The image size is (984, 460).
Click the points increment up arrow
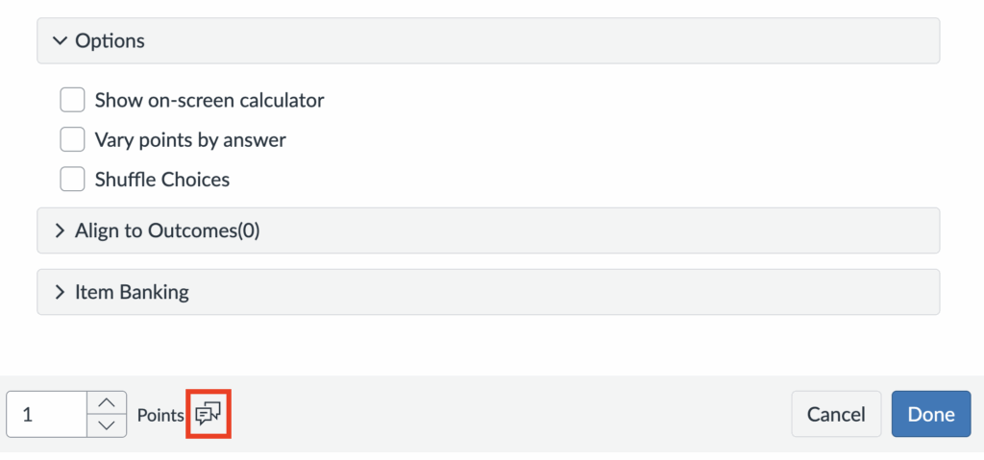(107, 402)
